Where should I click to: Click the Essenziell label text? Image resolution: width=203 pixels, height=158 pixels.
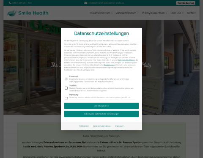coord(74,76)
